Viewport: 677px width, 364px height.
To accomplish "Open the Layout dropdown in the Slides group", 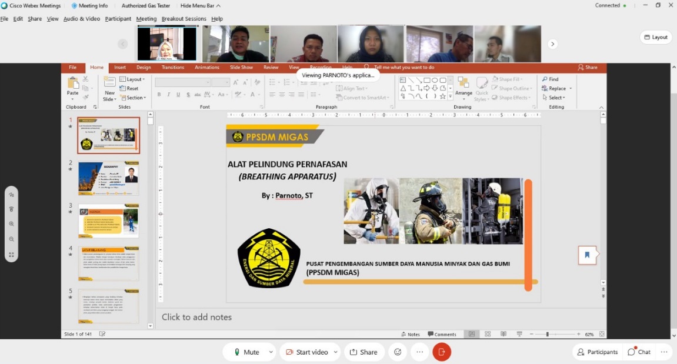I will (x=132, y=79).
